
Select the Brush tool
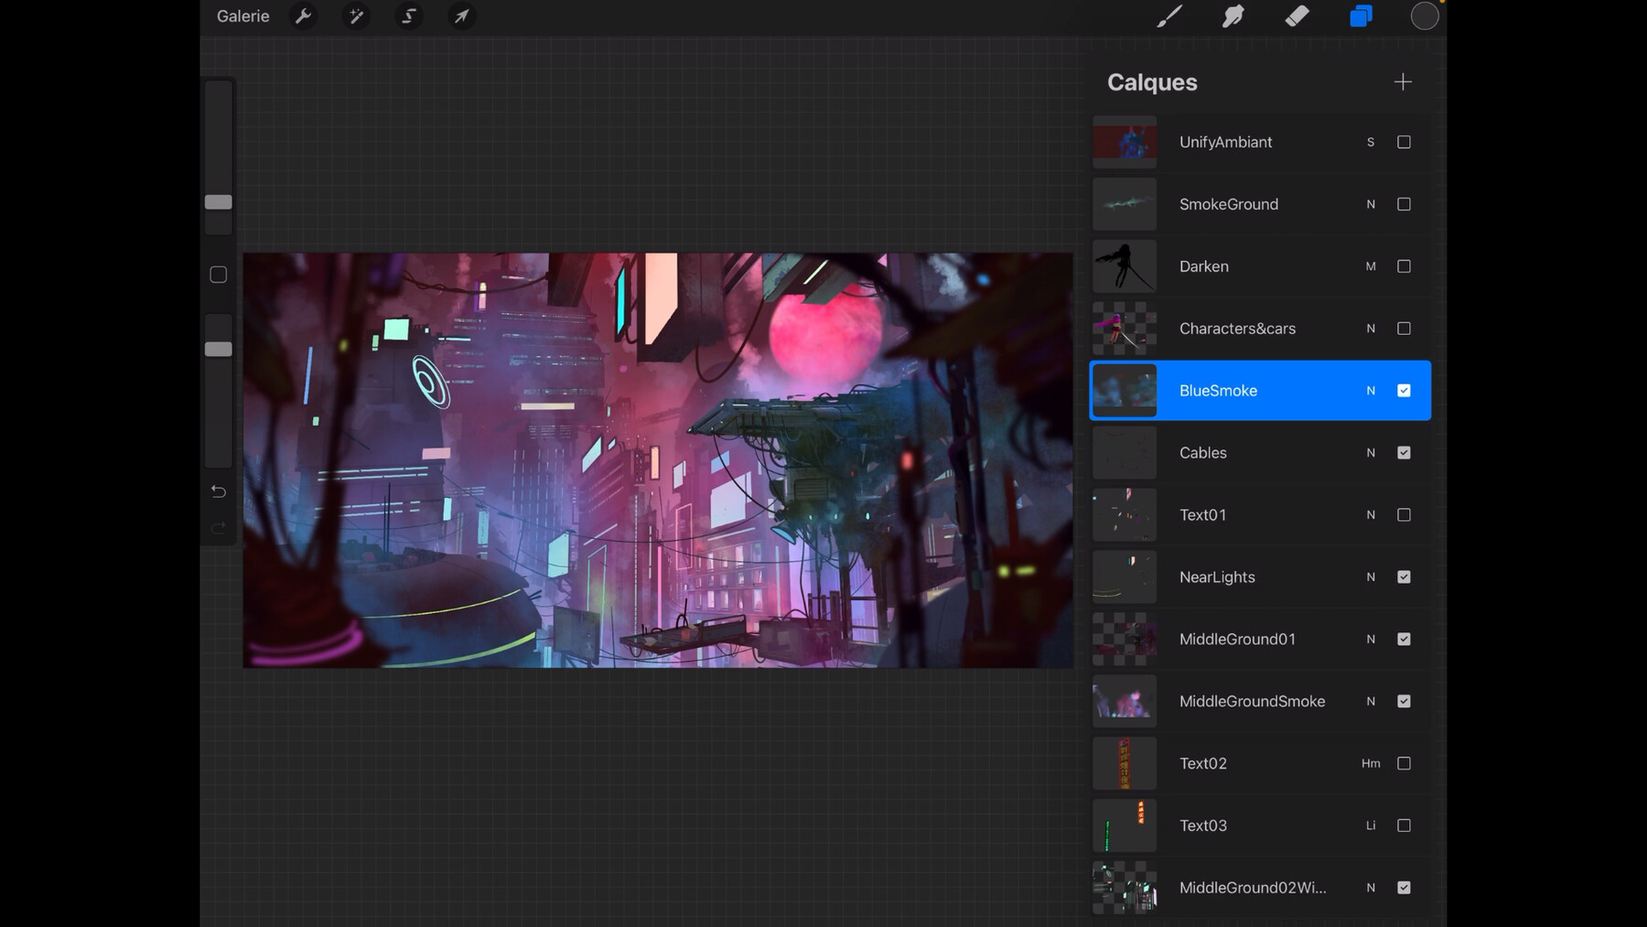pos(1169,16)
